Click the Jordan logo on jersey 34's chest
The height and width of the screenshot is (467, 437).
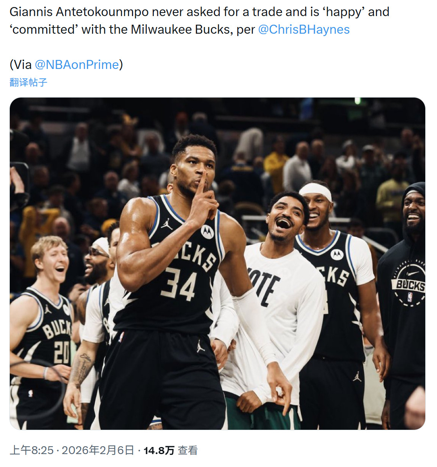167,224
